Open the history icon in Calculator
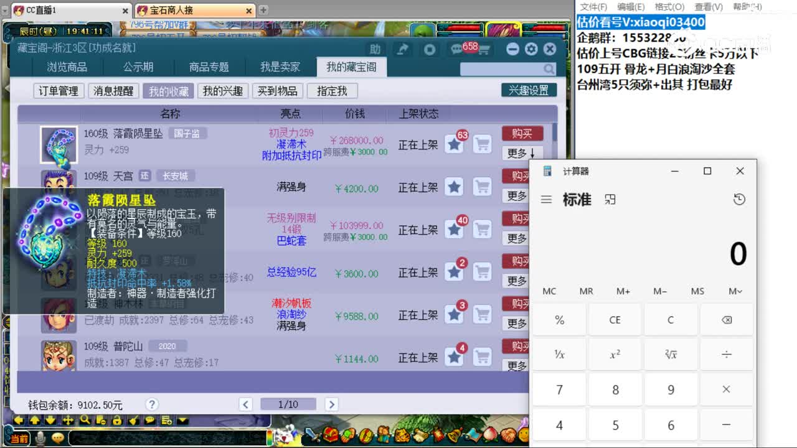This screenshot has height=448, width=797. click(739, 200)
